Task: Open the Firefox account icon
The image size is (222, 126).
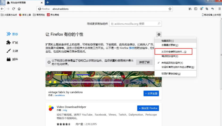Action: pyautogui.click(x=201, y=9)
